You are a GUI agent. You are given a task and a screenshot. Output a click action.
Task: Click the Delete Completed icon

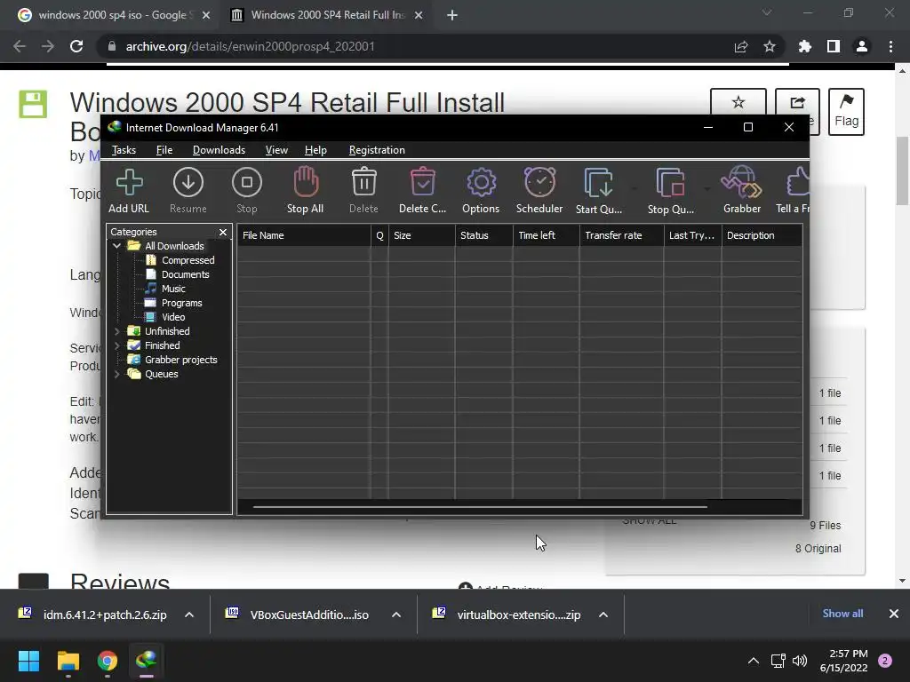coord(422,190)
